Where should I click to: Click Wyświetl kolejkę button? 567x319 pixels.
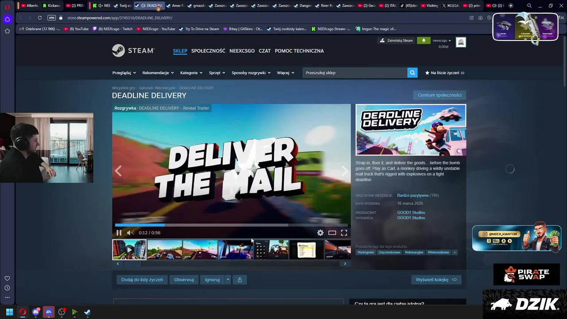click(x=436, y=280)
